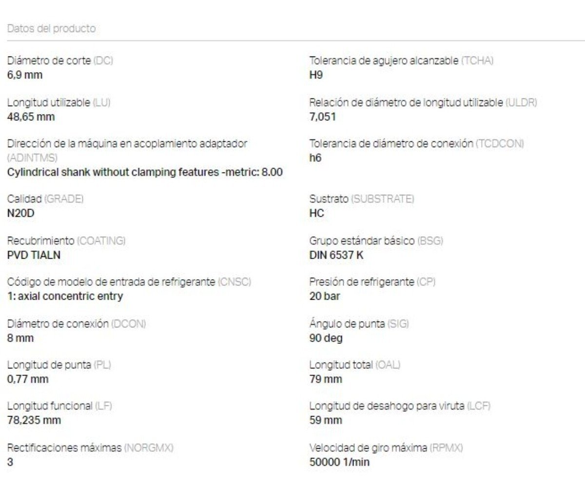Click the DIN 6537 K standard group value
The height and width of the screenshot is (495, 585).
(x=336, y=255)
